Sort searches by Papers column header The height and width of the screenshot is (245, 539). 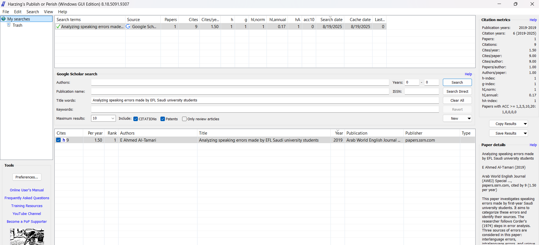pos(170,20)
